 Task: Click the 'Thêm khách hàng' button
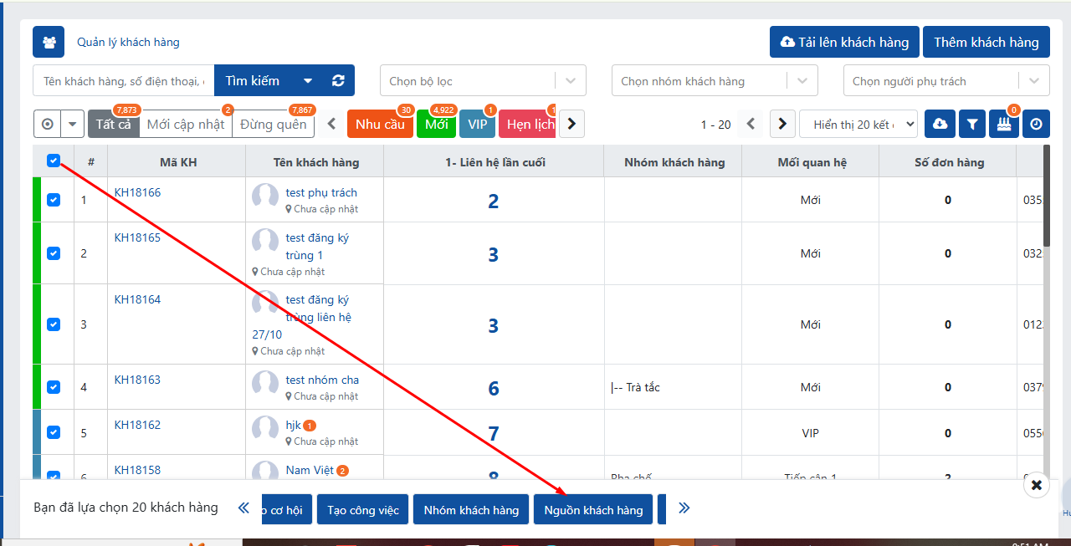tap(986, 42)
